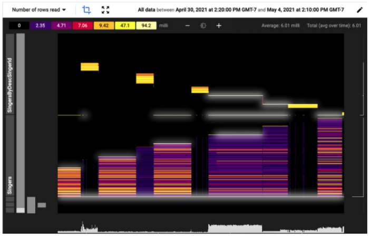The width and height of the screenshot is (369, 236).
Task: Decrease brightness with the minus button
Action: (x=187, y=26)
